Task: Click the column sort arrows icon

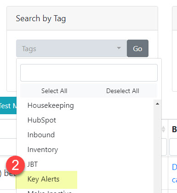Action: [x=164, y=129]
